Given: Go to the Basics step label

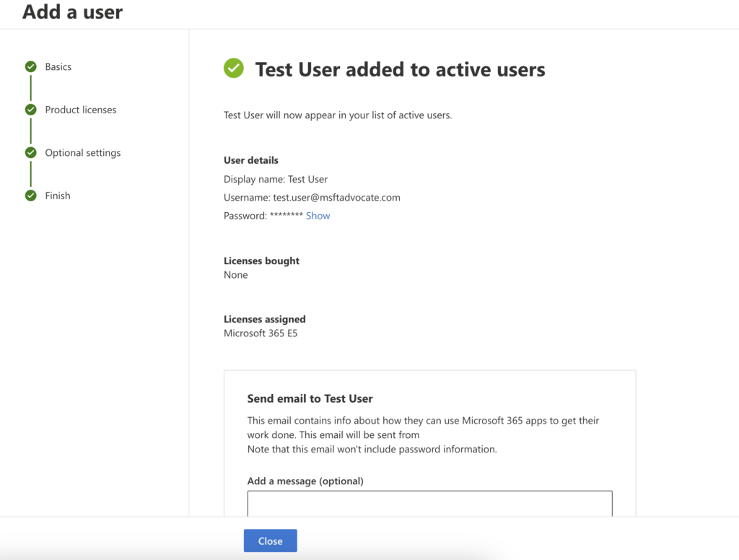Looking at the screenshot, I should tap(58, 67).
